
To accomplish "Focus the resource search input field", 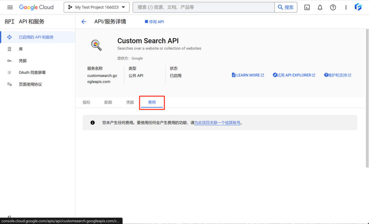I will click(204, 7).
